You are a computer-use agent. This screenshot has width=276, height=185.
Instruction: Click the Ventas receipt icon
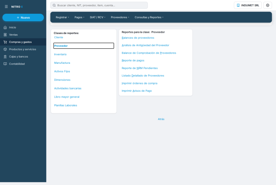click(5, 35)
